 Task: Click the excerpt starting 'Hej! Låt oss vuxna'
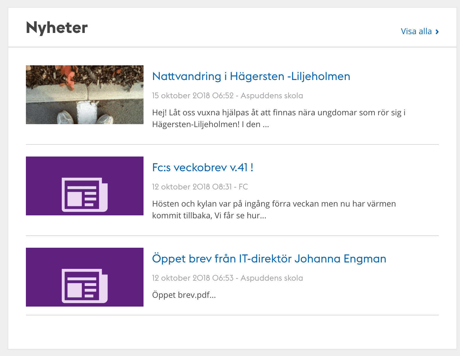tap(279, 119)
